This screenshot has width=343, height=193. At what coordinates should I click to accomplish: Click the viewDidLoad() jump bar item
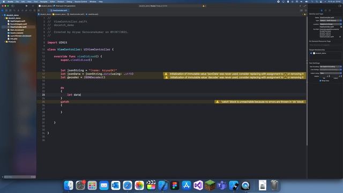coord(92,14)
